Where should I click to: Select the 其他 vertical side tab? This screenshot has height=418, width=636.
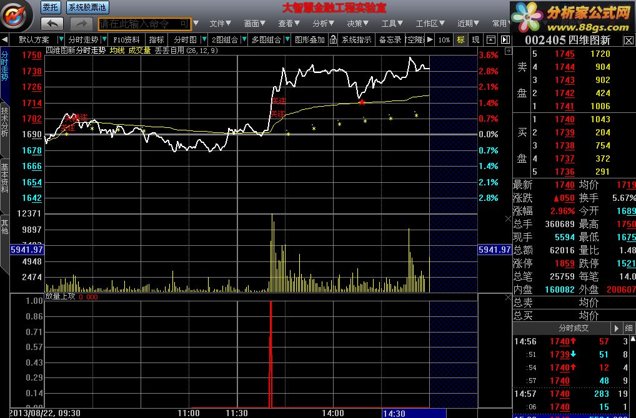point(4,227)
